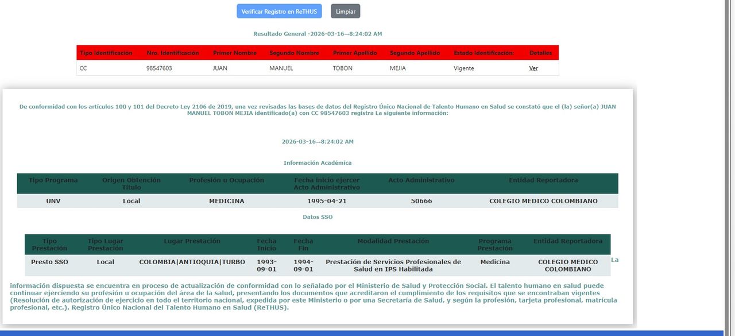Select the Nro. Identificación column header

(173, 53)
